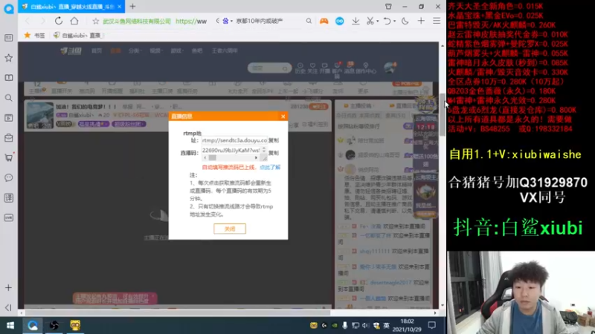Open sidebar shopping cart icon
The height and width of the screenshot is (334, 595).
click(x=8, y=157)
